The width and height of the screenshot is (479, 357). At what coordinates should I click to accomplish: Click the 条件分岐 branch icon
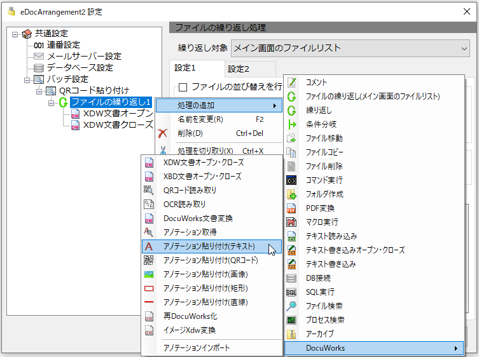[292, 125]
